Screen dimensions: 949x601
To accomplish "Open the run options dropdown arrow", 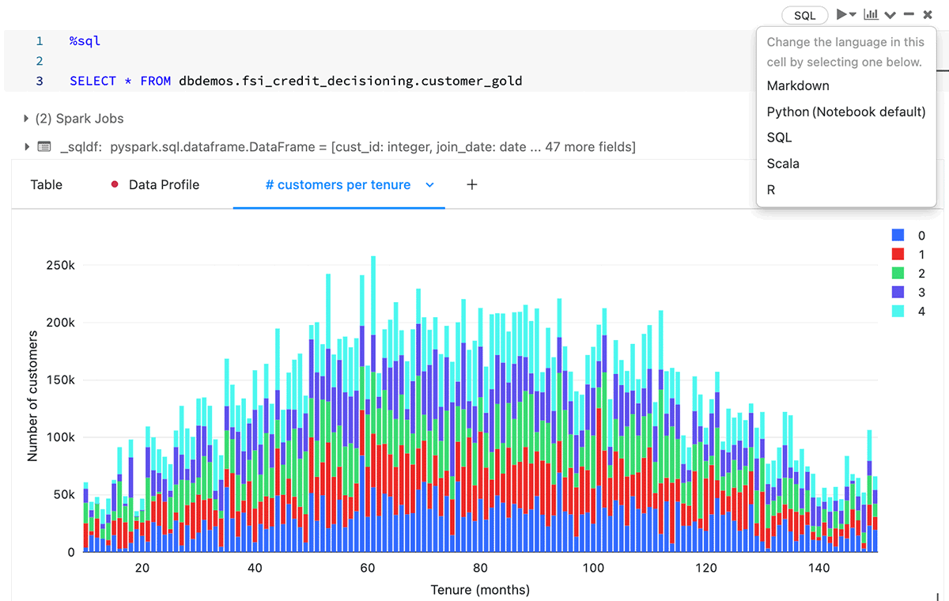I will (x=853, y=15).
